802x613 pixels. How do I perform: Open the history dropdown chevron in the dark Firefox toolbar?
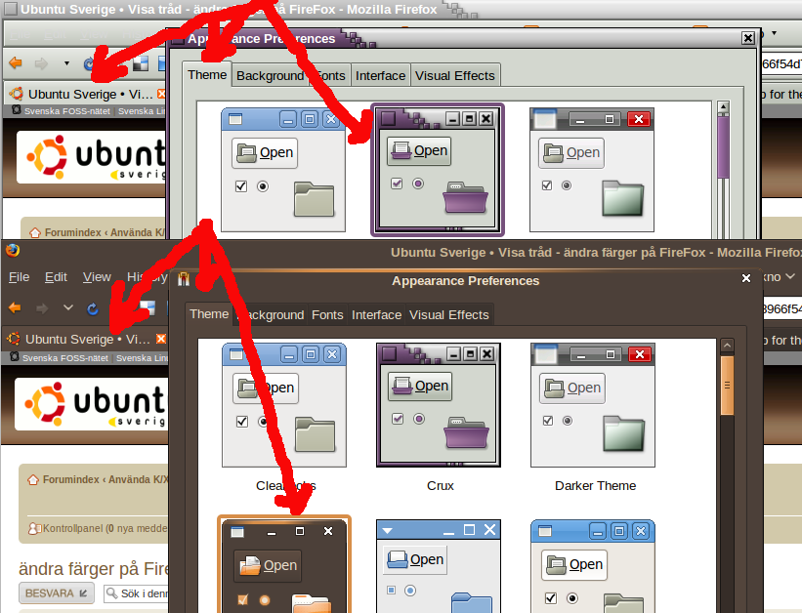(67, 307)
